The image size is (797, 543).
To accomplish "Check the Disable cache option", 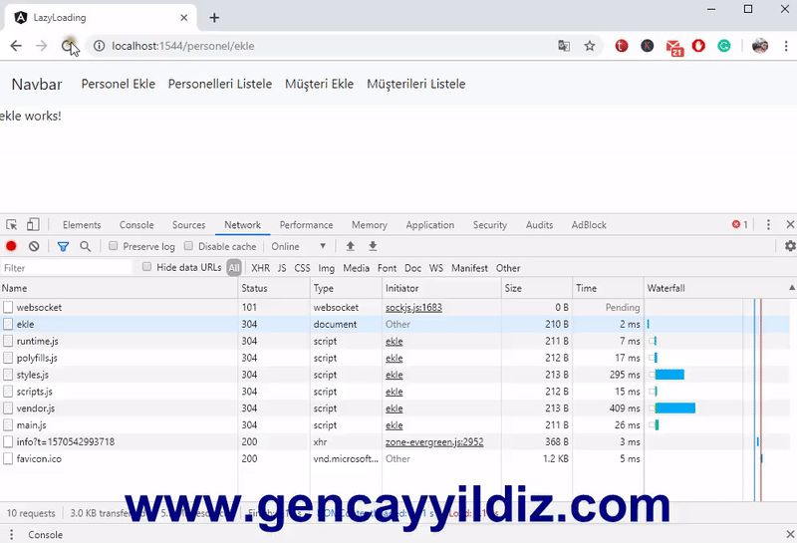I will pos(189,246).
